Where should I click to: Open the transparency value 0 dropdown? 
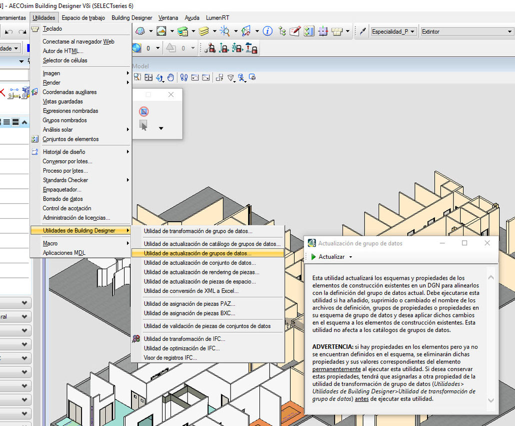pos(158,49)
